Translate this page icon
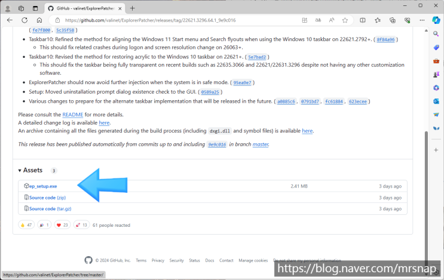 tap(319, 20)
